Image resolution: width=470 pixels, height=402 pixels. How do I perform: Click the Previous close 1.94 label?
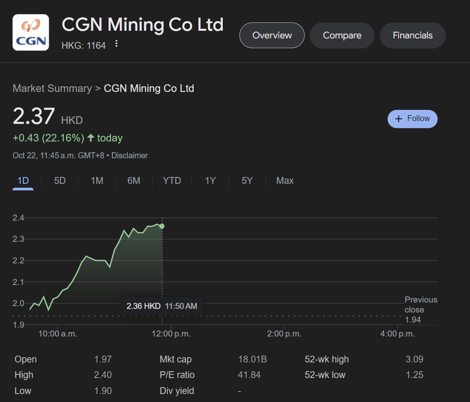[x=420, y=310]
